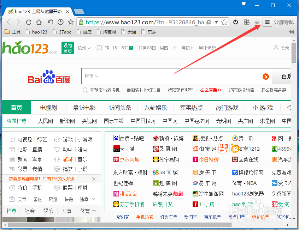The height and width of the screenshot is (230, 299).
Task: Click the sunny weather icon
Action: 99,48
